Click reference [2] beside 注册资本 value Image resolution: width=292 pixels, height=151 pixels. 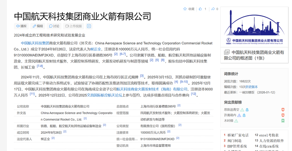click(x=169, y=131)
